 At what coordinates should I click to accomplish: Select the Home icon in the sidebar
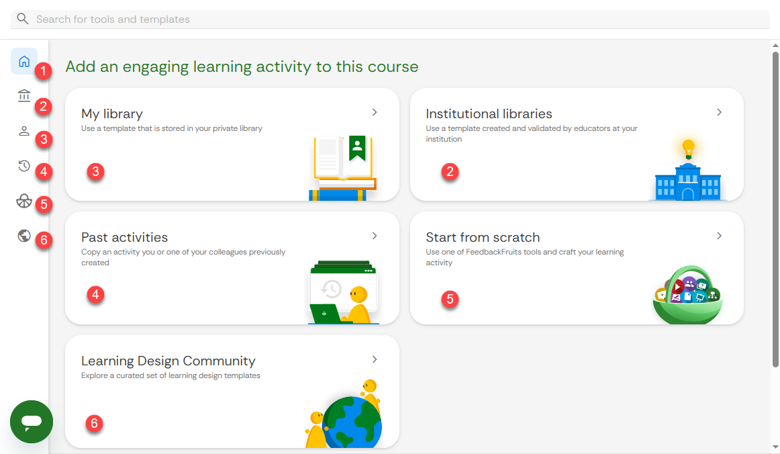(24, 60)
